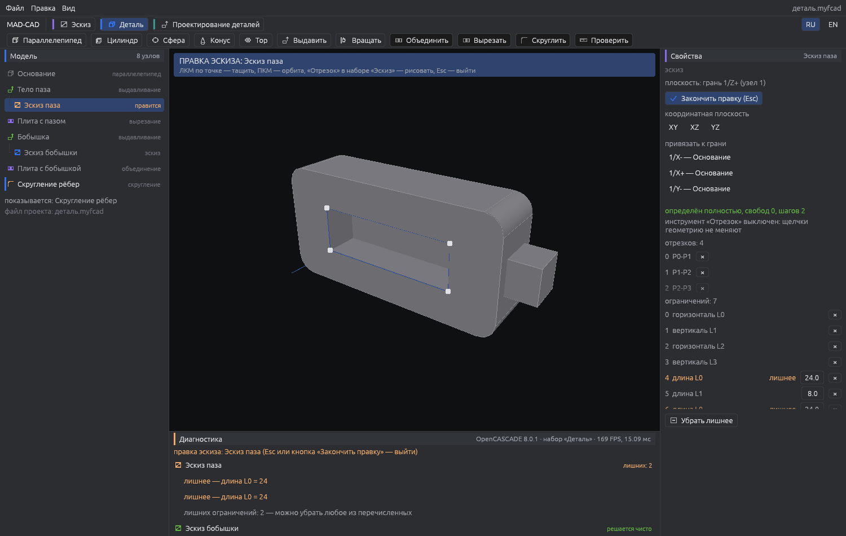Open the Проектирование деталей workbench
This screenshot has width=846, height=536.
(x=210, y=24)
